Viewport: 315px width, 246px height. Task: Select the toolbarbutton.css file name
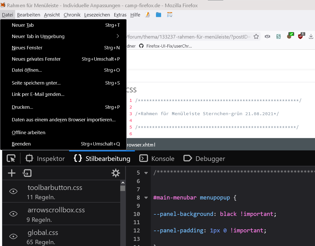[x=55, y=188]
